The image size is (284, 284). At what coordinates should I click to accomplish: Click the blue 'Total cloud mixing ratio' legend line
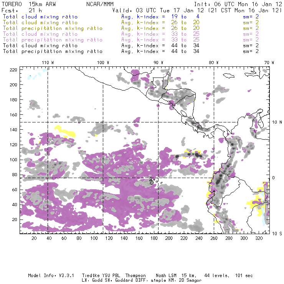[x=40, y=17]
